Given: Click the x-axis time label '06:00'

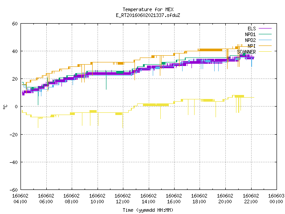Looking at the screenshot, I should pos(46,202).
